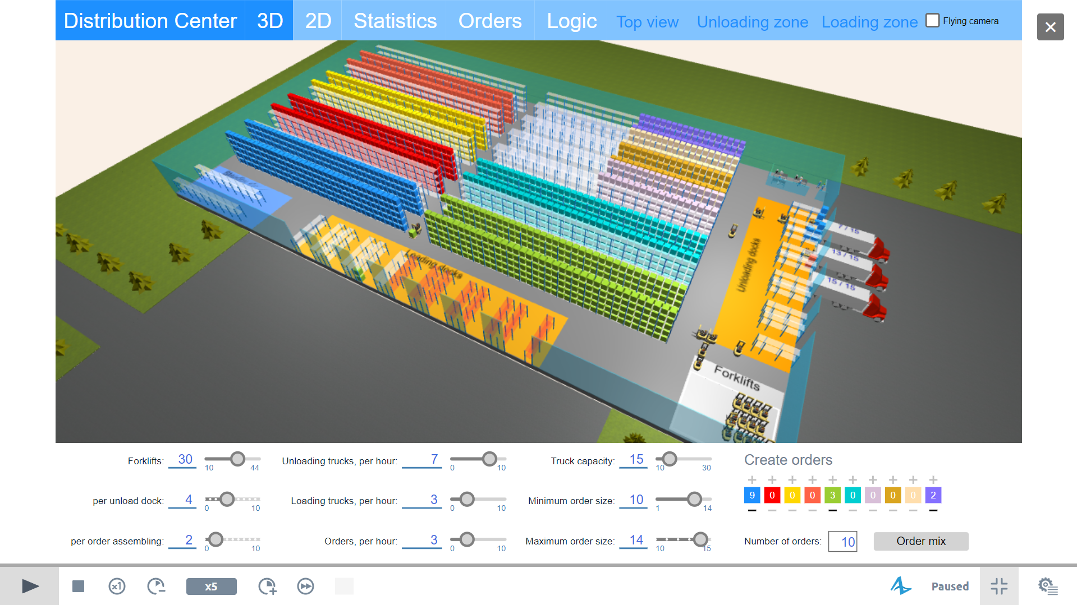Viewport: 1077px width, 605px height.
Task: Click the Order mix button
Action: click(920, 541)
